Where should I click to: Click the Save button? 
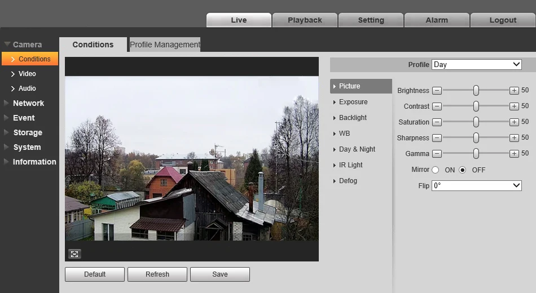220,274
